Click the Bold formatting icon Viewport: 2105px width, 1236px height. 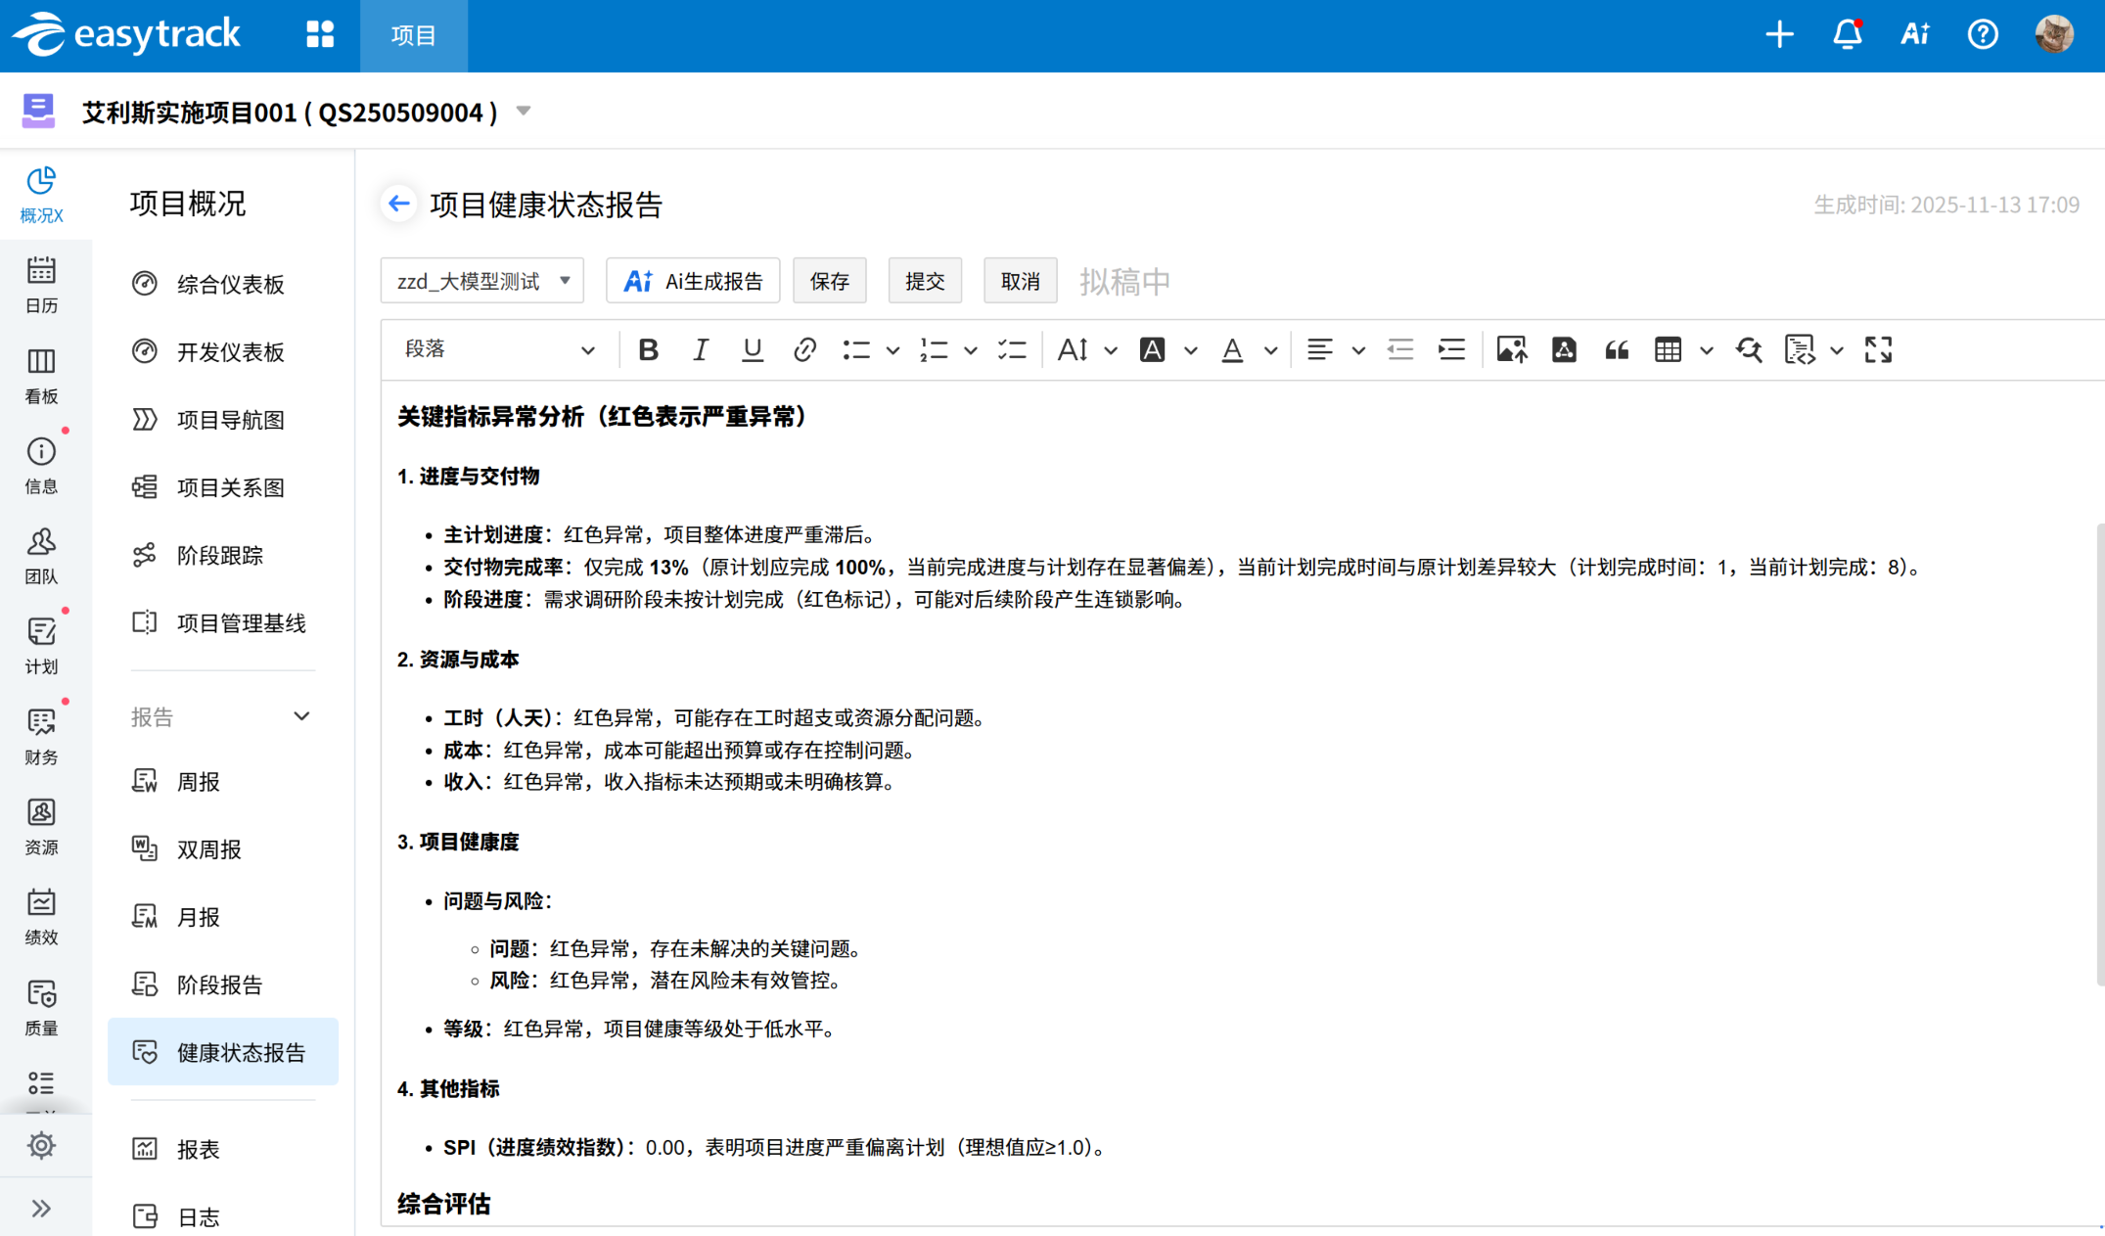pos(648,349)
